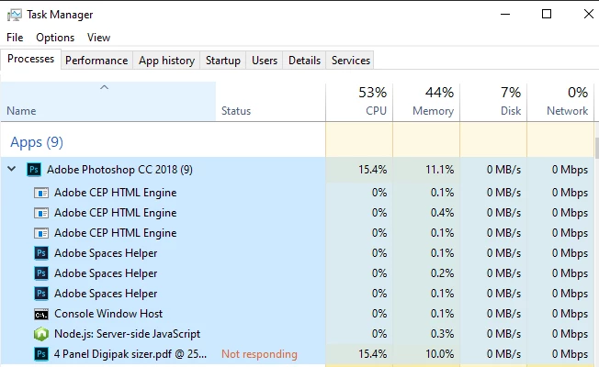599x367 pixels.
Task: Sort by the Disk column header
Action: (493, 102)
